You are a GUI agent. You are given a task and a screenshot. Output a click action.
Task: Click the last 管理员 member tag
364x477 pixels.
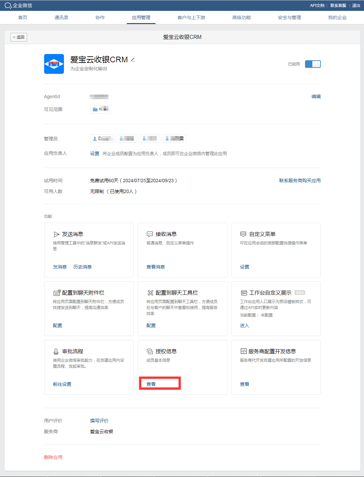(175, 139)
